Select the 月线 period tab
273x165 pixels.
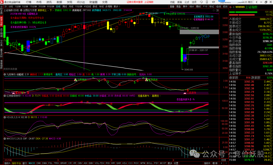(71, 6)
